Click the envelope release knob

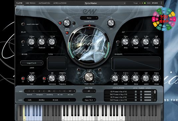[156, 78]
